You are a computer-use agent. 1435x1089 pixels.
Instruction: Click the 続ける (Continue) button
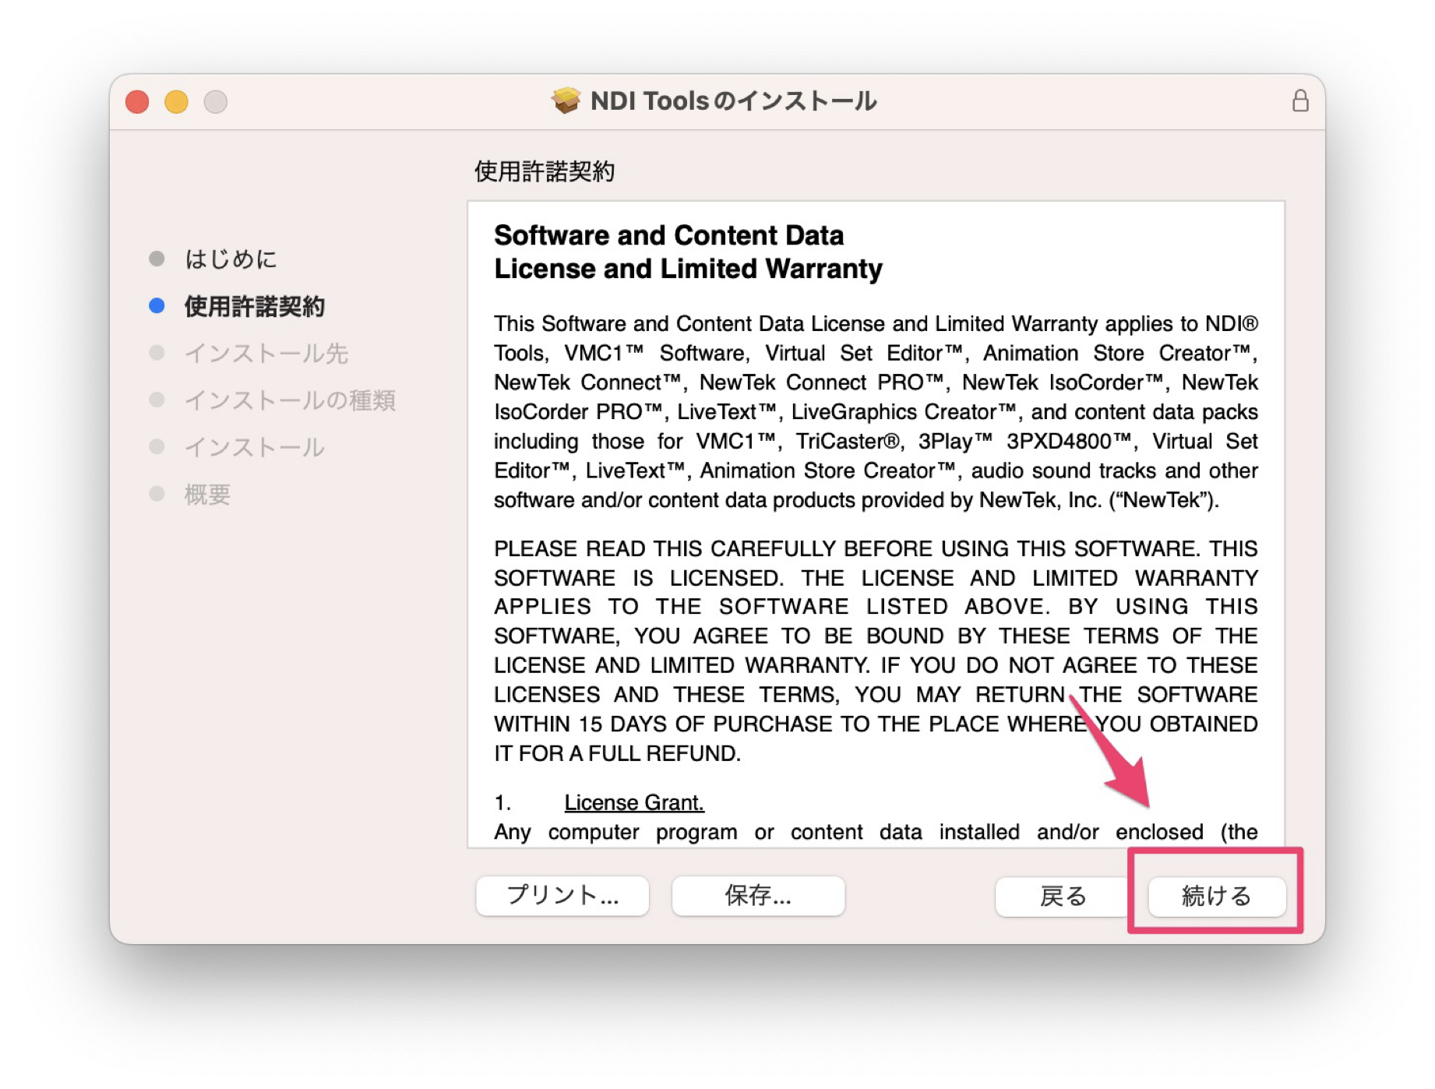[x=1216, y=895]
